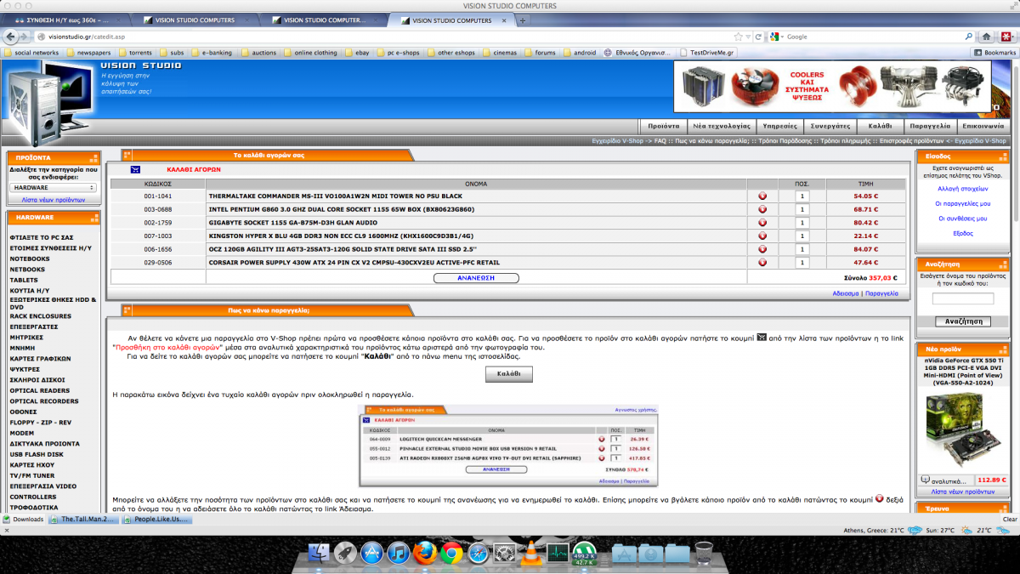Switch to Firefox in the Dock
This screenshot has height=574, width=1020.
[424, 554]
